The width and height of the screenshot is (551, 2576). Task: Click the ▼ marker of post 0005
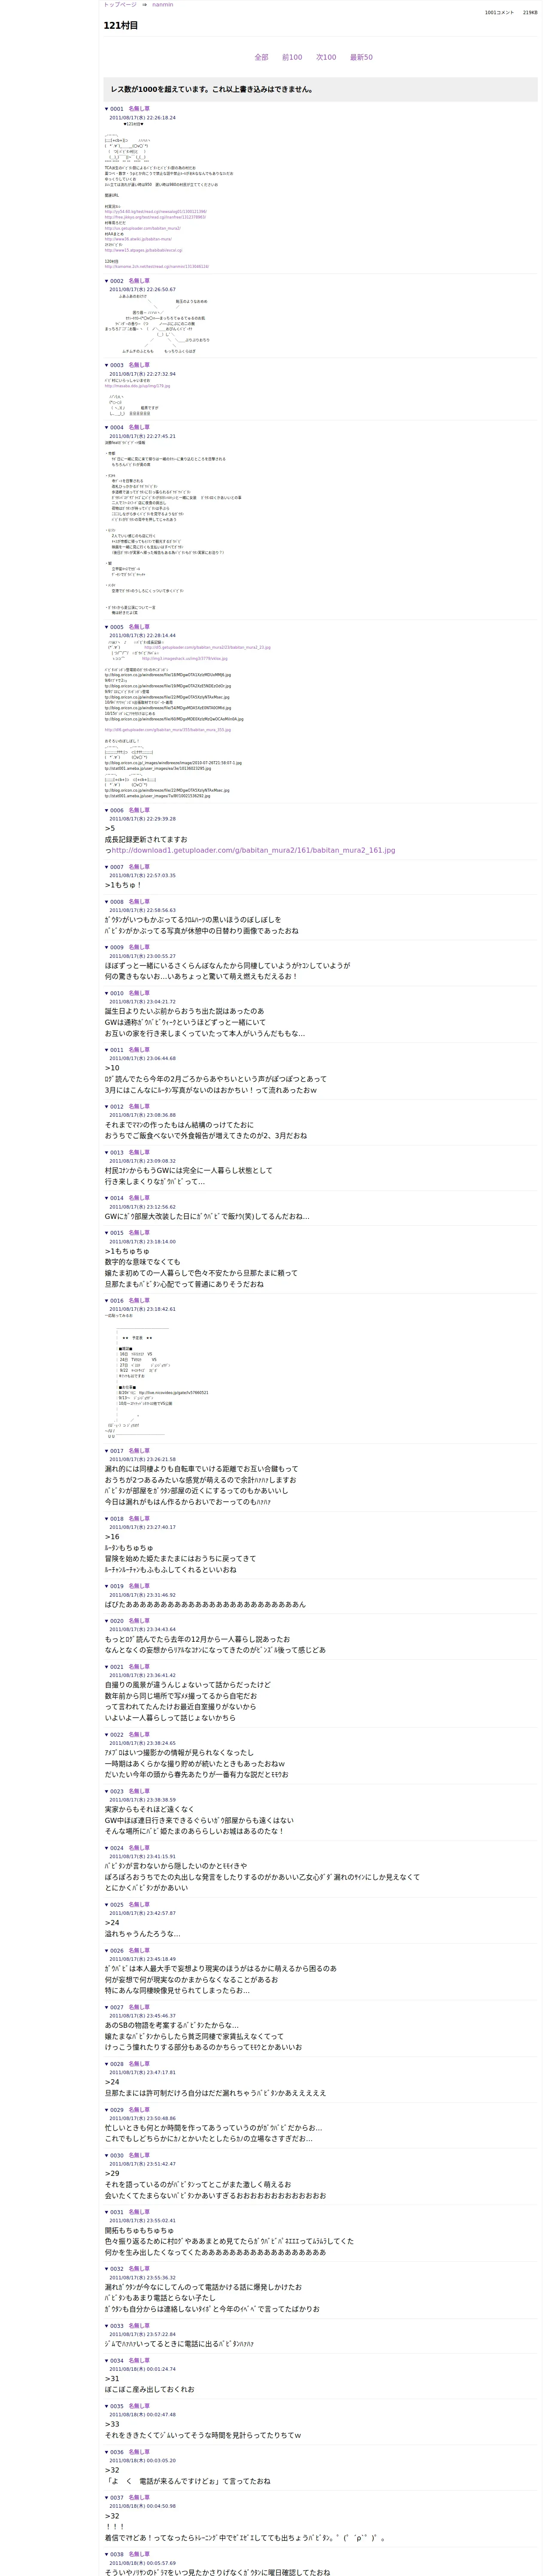click(x=107, y=627)
